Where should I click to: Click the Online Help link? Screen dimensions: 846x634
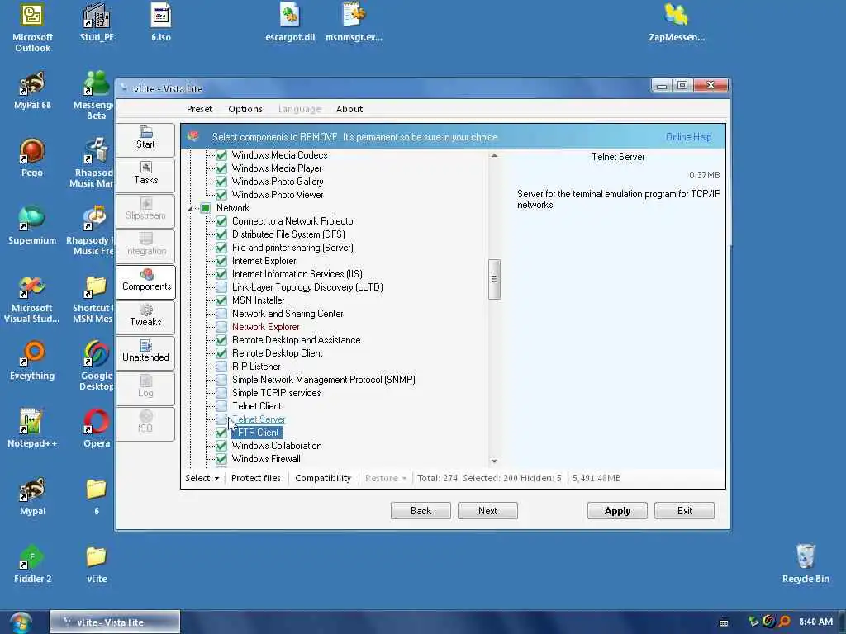tap(688, 137)
